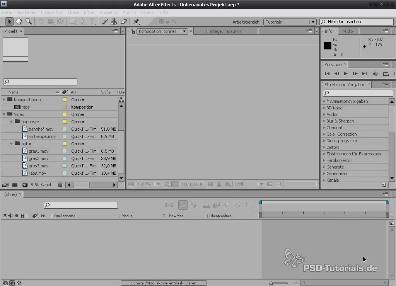396x286 pixels.
Task: Switch to Footage: raps.mov tab
Action: click(224, 31)
